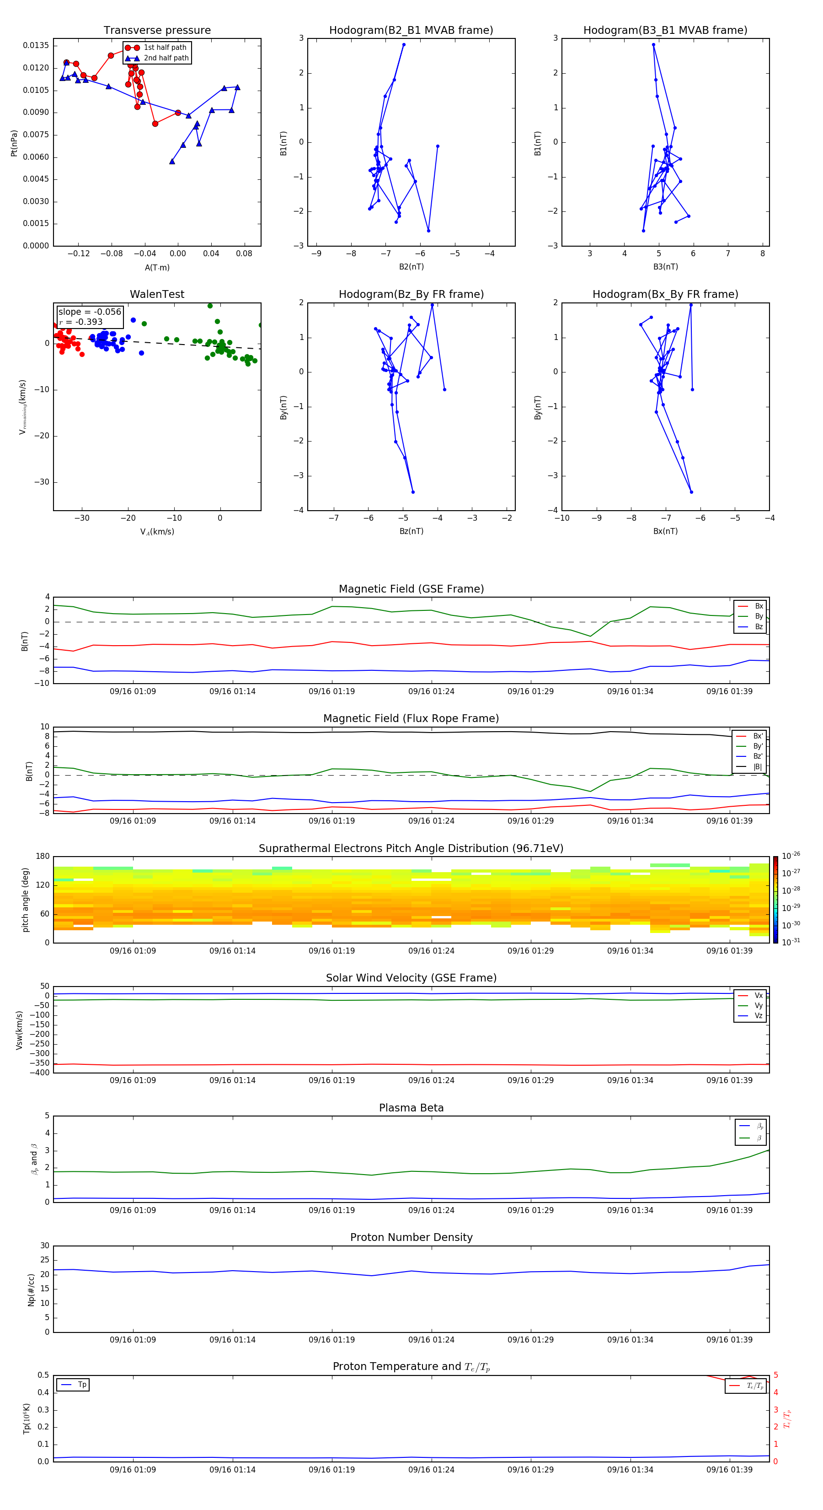The width and height of the screenshot is (823, 1510).
Task: Click the 'Hodogram(B2_B1 MVAB frame)' title
Action: (411, 31)
